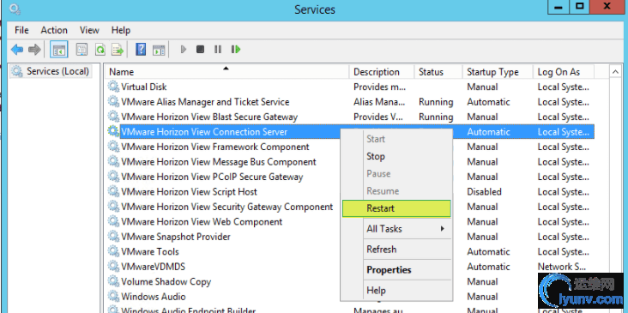
Task: Click the Forward arrow toolbar icon
Action: [34, 50]
